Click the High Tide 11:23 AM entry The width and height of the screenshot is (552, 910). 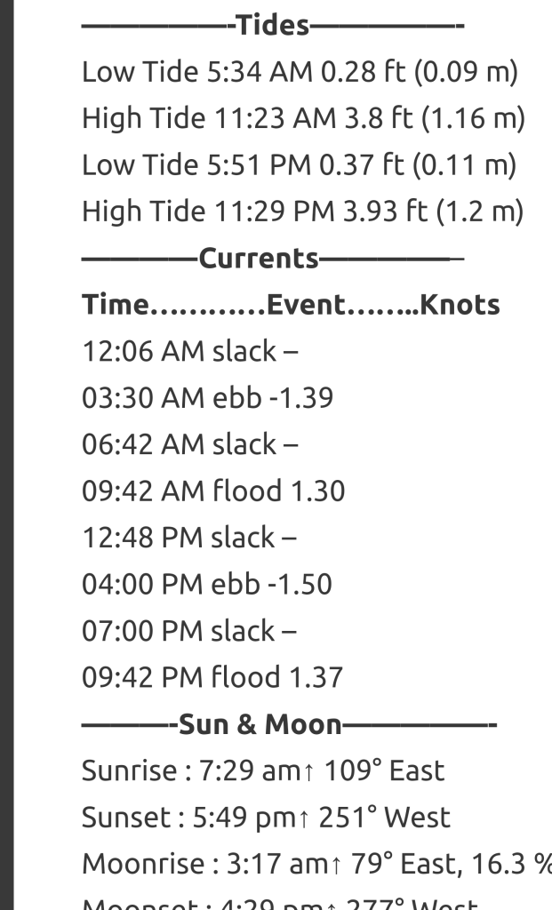[303, 118]
